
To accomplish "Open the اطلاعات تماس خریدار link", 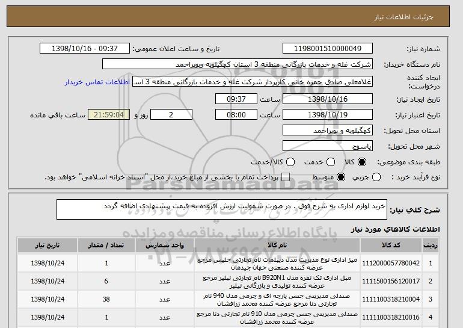I will (x=97, y=82).
